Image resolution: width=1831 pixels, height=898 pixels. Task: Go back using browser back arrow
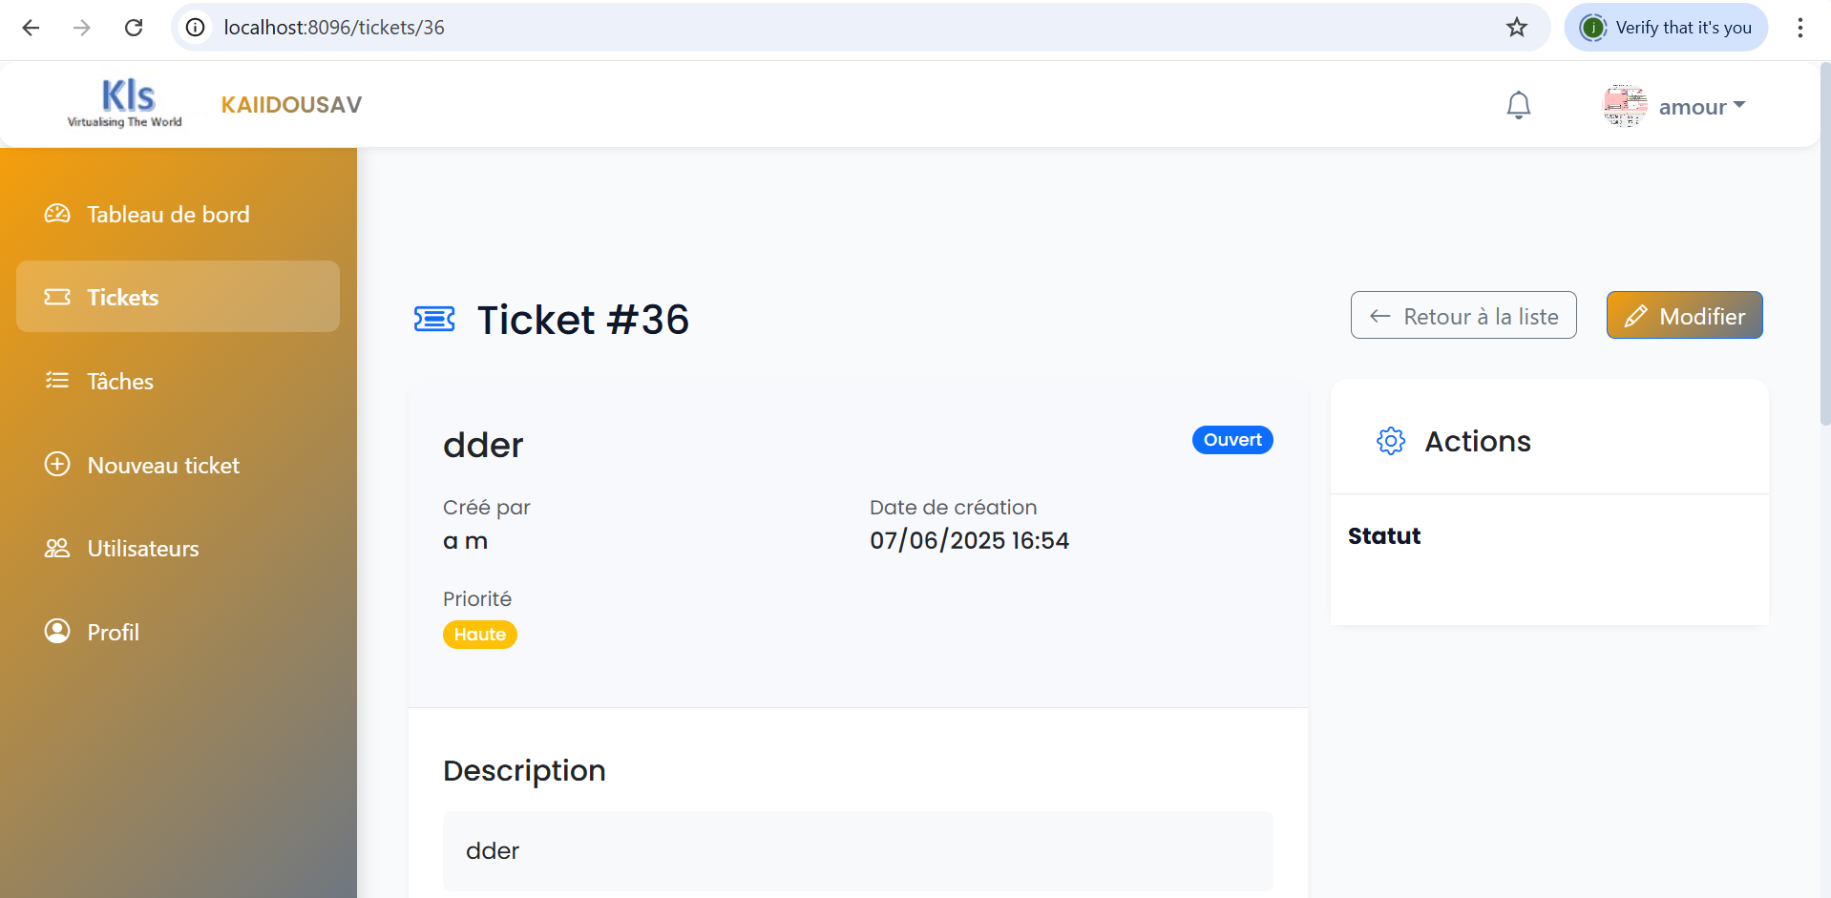tap(31, 28)
